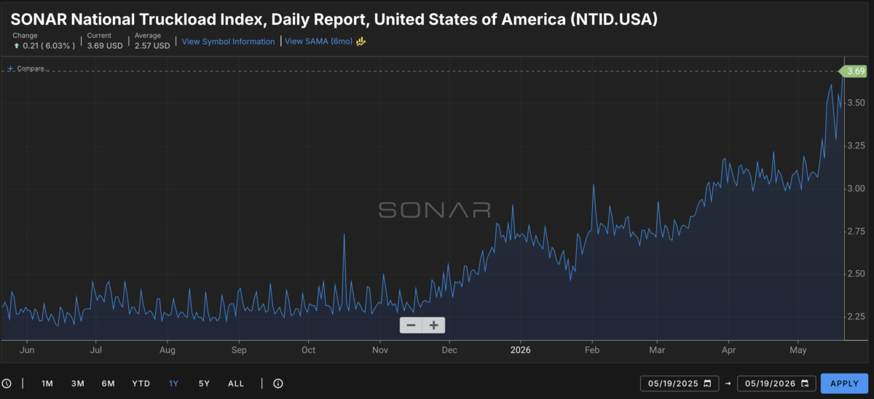Click the blue APPLY button
Screen dimensions: 874x399
pos(845,384)
